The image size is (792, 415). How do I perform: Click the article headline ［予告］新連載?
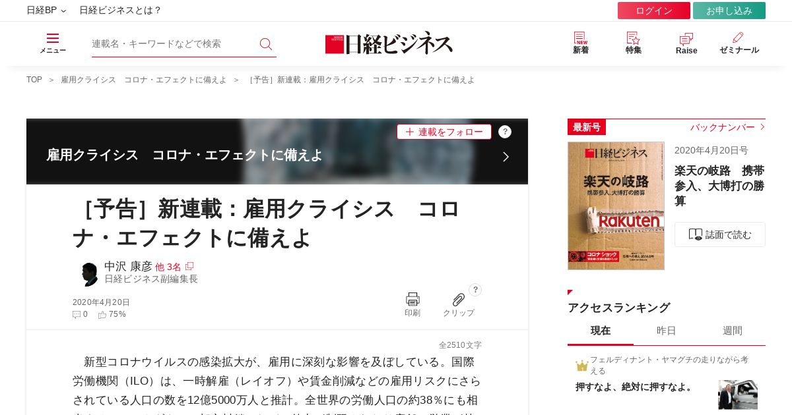pyautogui.click(x=266, y=223)
